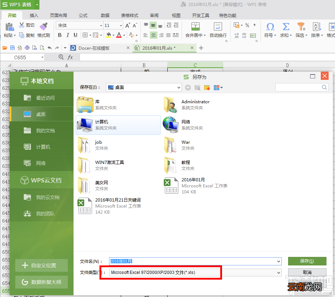Click the 文件名 input field
Image resolution: width=335 pixels, height=297 pixels.
tap(195, 261)
